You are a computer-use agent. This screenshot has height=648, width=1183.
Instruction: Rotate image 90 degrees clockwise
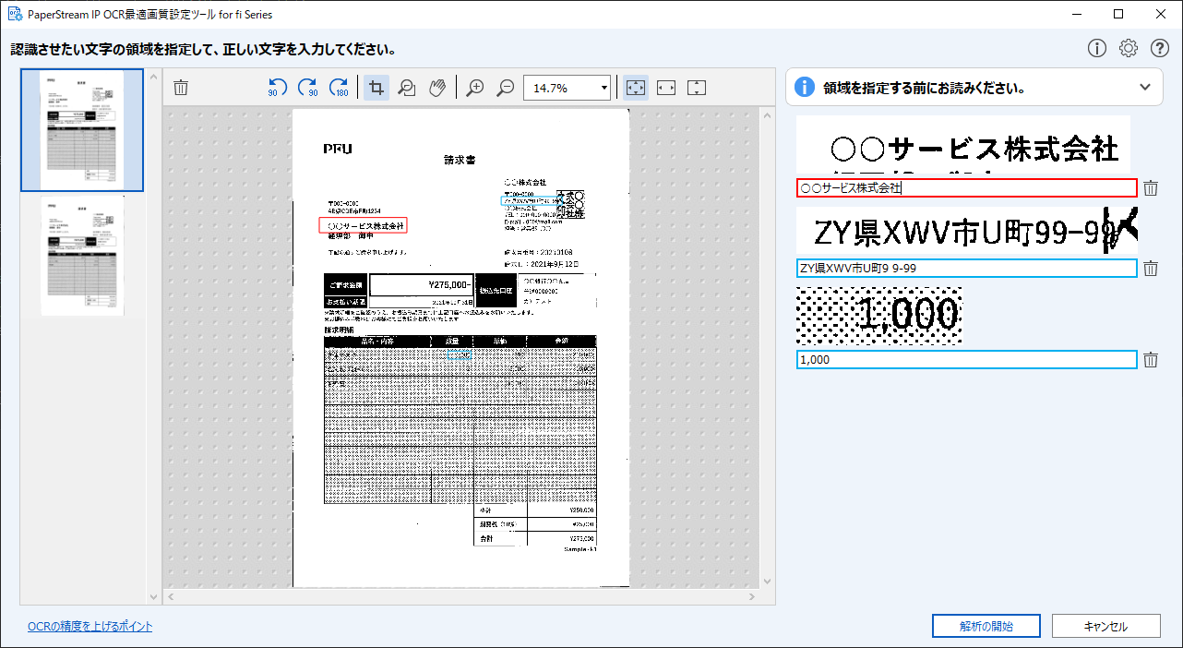click(308, 88)
